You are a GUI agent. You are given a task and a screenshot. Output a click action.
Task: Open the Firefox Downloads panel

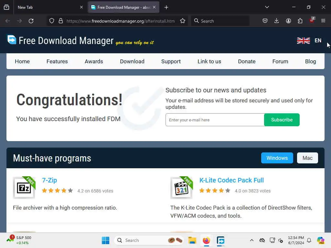277,21
